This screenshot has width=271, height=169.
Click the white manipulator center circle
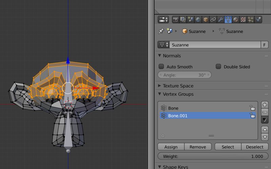click(x=68, y=88)
